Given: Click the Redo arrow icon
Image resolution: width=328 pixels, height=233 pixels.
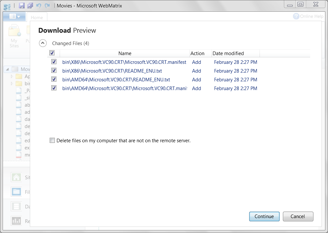Looking at the screenshot, I should click(47, 6).
